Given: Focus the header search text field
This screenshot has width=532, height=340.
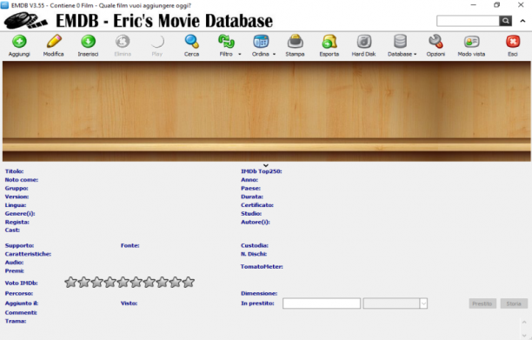Looking at the screenshot, I should click(x=468, y=21).
